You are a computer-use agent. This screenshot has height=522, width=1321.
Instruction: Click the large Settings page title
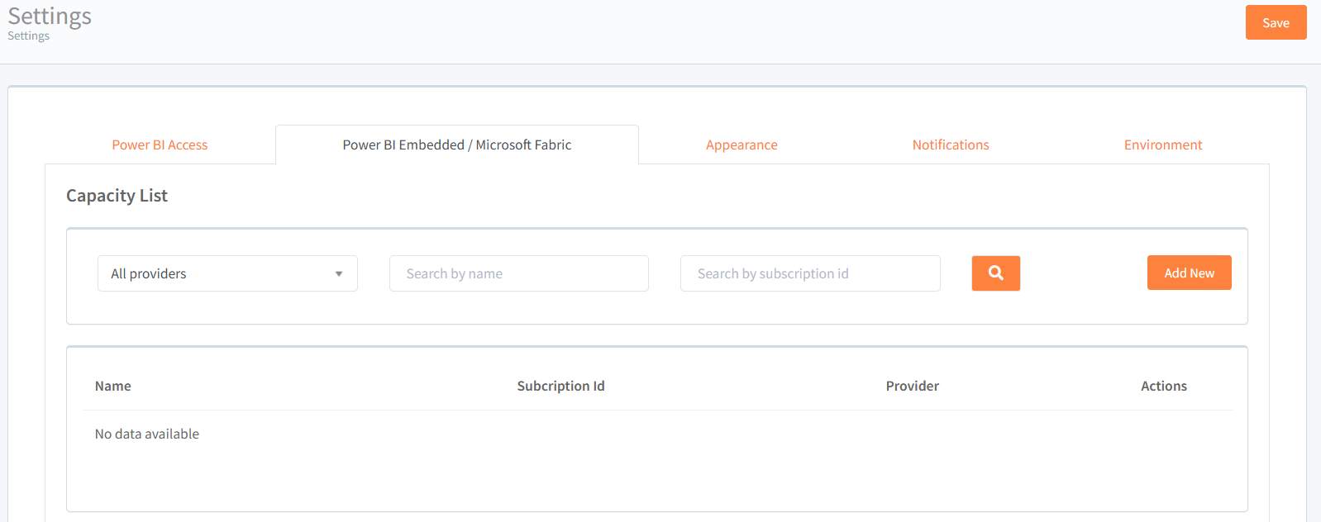pos(50,17)
